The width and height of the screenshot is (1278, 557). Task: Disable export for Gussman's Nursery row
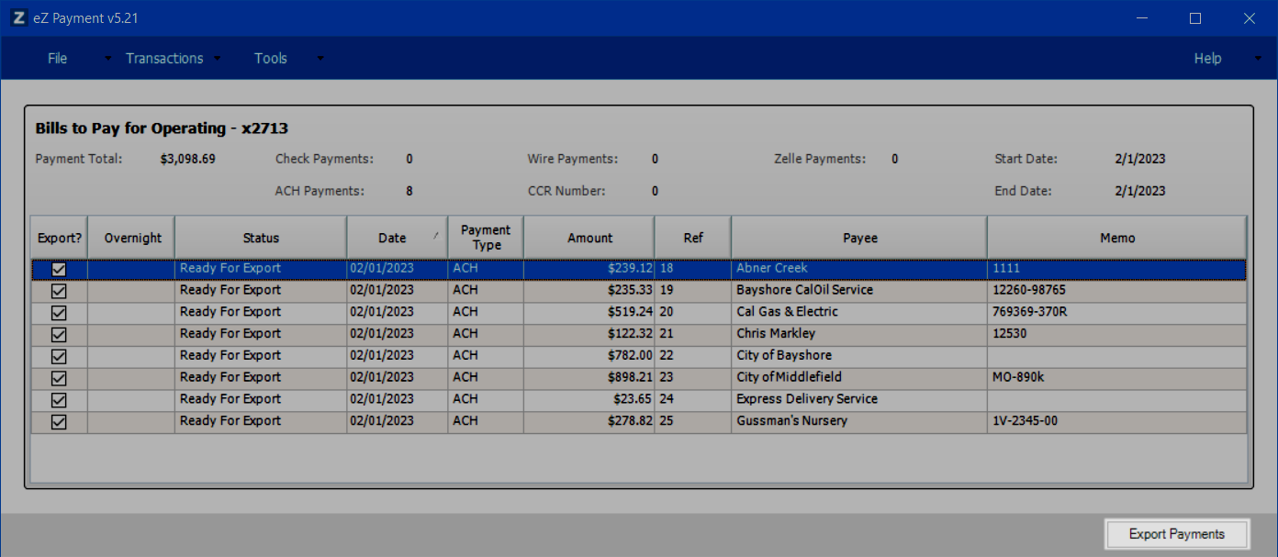59,422
